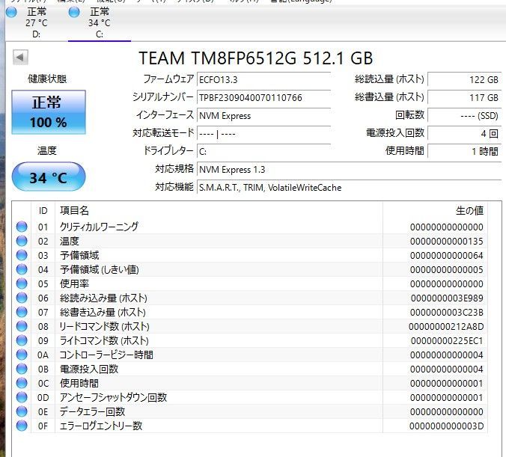506x457 pixels.
Task: Click the total host writes value 117 GB
Action: pos(464,97)
